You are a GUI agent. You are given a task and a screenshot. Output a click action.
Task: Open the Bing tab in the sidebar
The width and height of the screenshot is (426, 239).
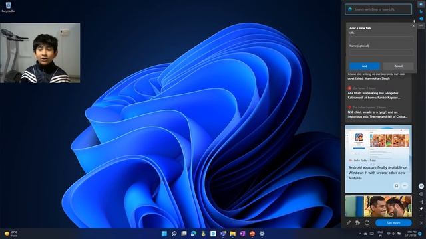(421, 12)
